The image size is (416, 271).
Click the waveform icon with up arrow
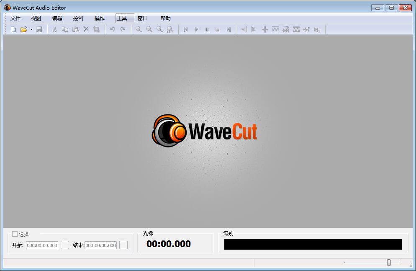[306, 29]
